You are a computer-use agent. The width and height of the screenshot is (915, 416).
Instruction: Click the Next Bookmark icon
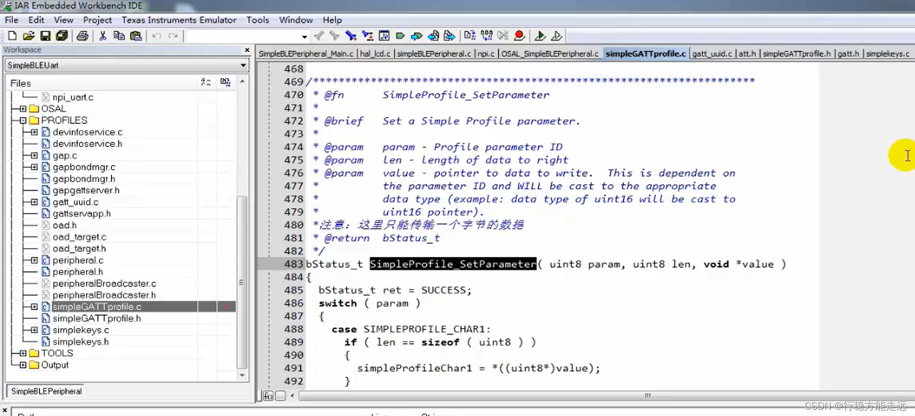[416, 36]
